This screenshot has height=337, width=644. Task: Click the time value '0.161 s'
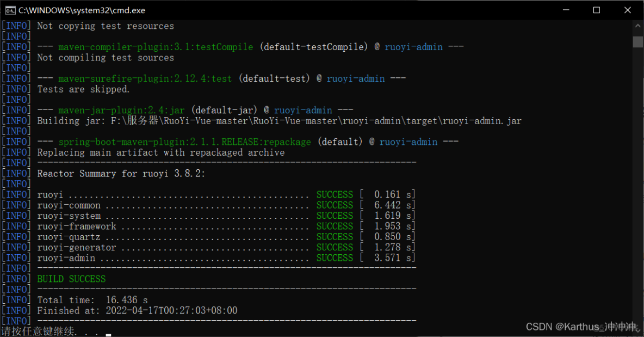[x=392, y=194]
